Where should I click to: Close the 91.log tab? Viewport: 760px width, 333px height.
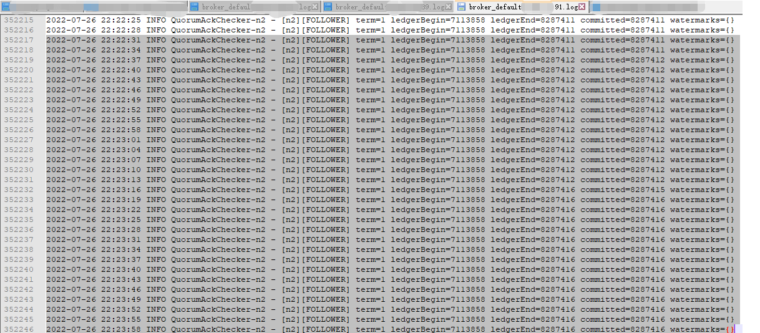click(x=582, y=7)
